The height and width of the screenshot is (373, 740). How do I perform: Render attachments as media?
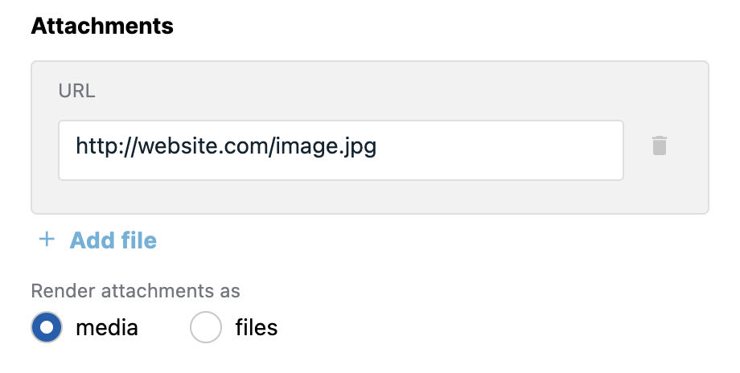[47, 327]
